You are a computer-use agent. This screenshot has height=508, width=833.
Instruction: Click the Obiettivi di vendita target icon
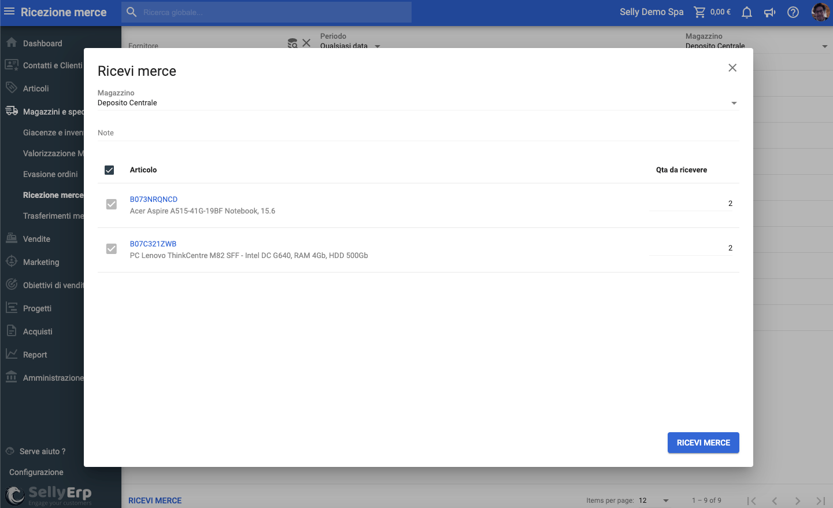click(x=12, y=284)
